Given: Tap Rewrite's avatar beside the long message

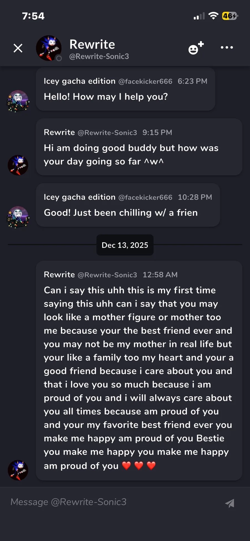Looking at the screenshot, I should (x=18, y=470).
